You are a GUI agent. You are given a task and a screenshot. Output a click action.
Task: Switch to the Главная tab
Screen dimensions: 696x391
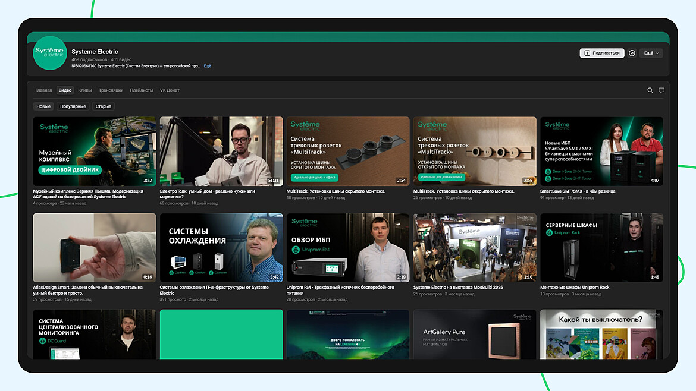click(43, 90)
